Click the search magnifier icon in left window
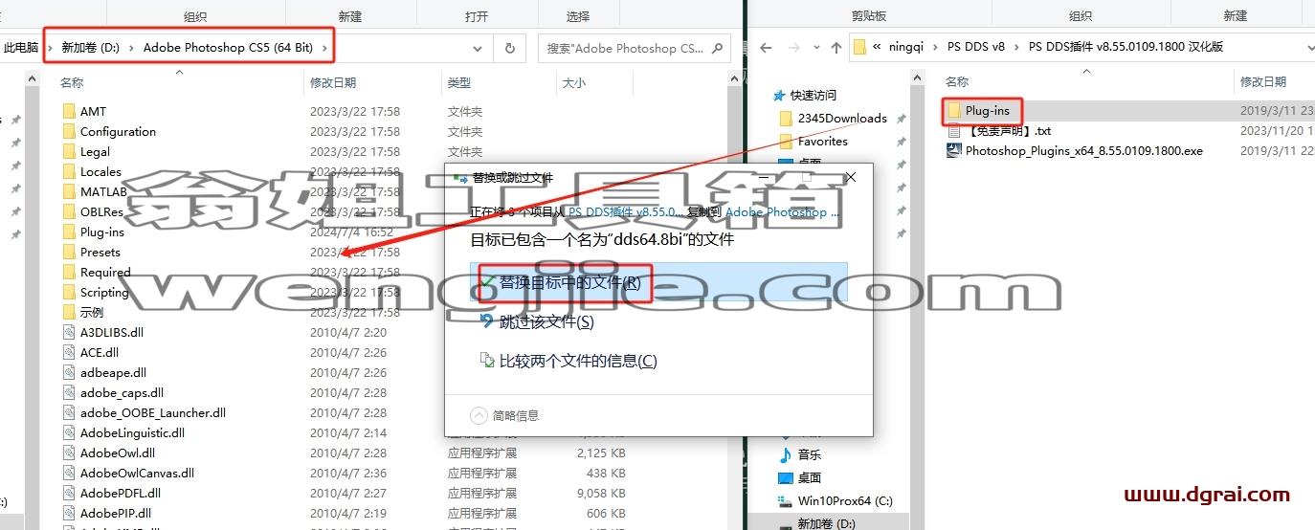This screenshot has width=1315, height=530. 718,48
